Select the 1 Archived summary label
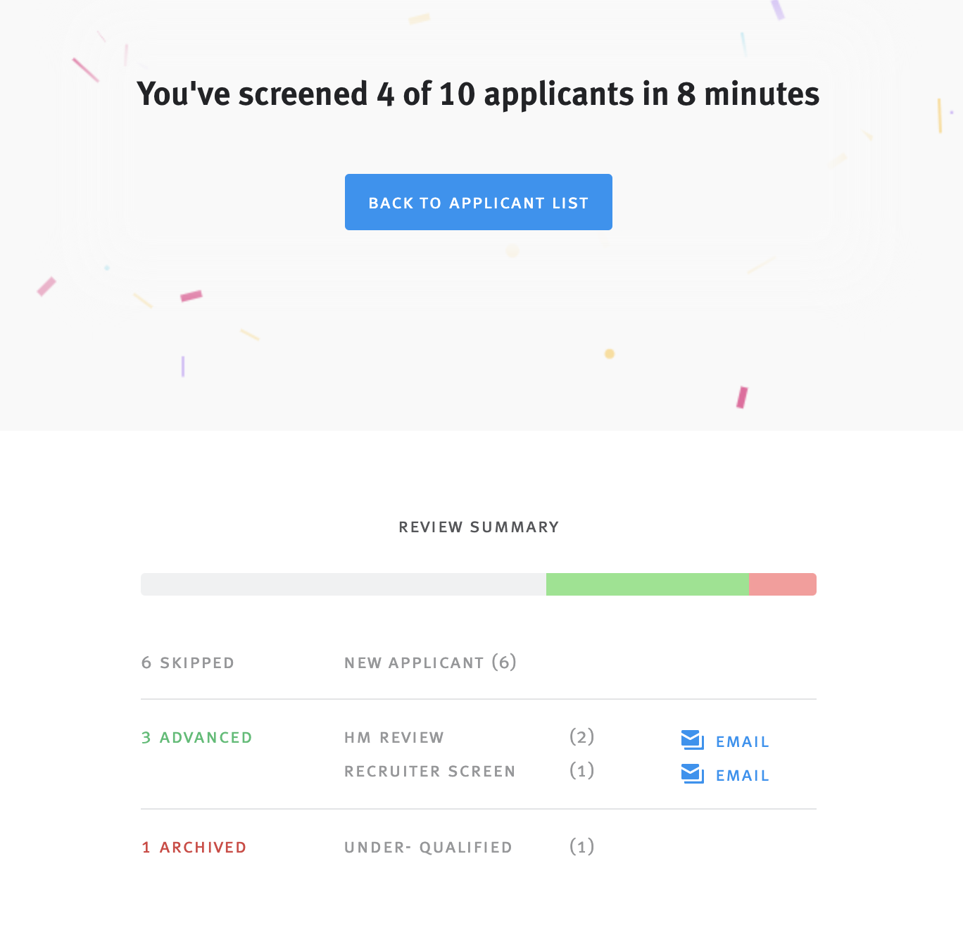 click(x=194, y=847)
